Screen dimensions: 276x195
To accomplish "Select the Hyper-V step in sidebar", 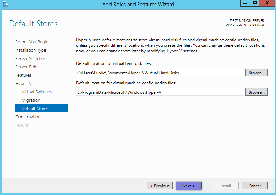I will (x=23, y=83).
